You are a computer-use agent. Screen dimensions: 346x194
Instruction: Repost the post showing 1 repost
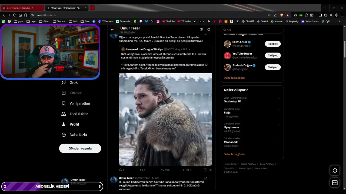click(x=142, y=170)
